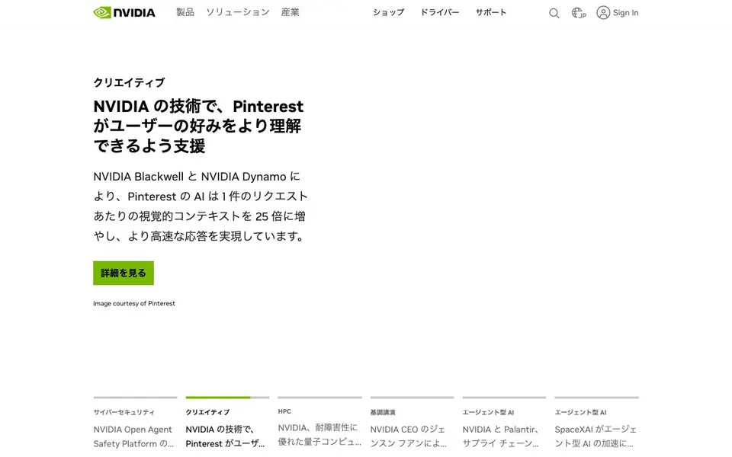Open the globe region selector JP
The image size is (732, 457).
(x=579, y=13)
